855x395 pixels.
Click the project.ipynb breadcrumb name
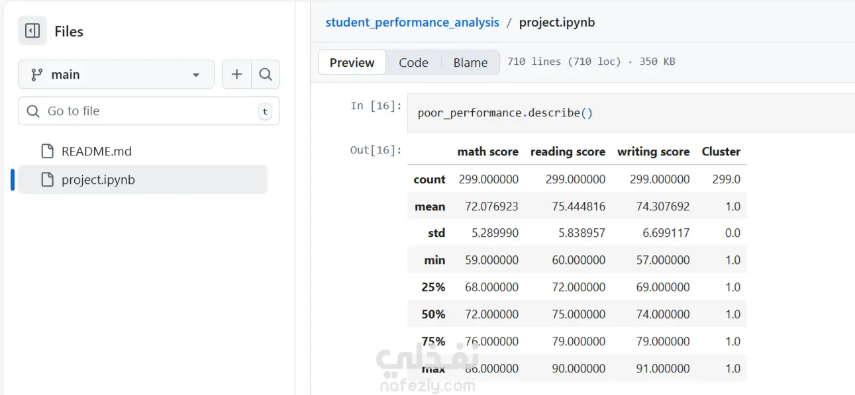tap(557, 22)
